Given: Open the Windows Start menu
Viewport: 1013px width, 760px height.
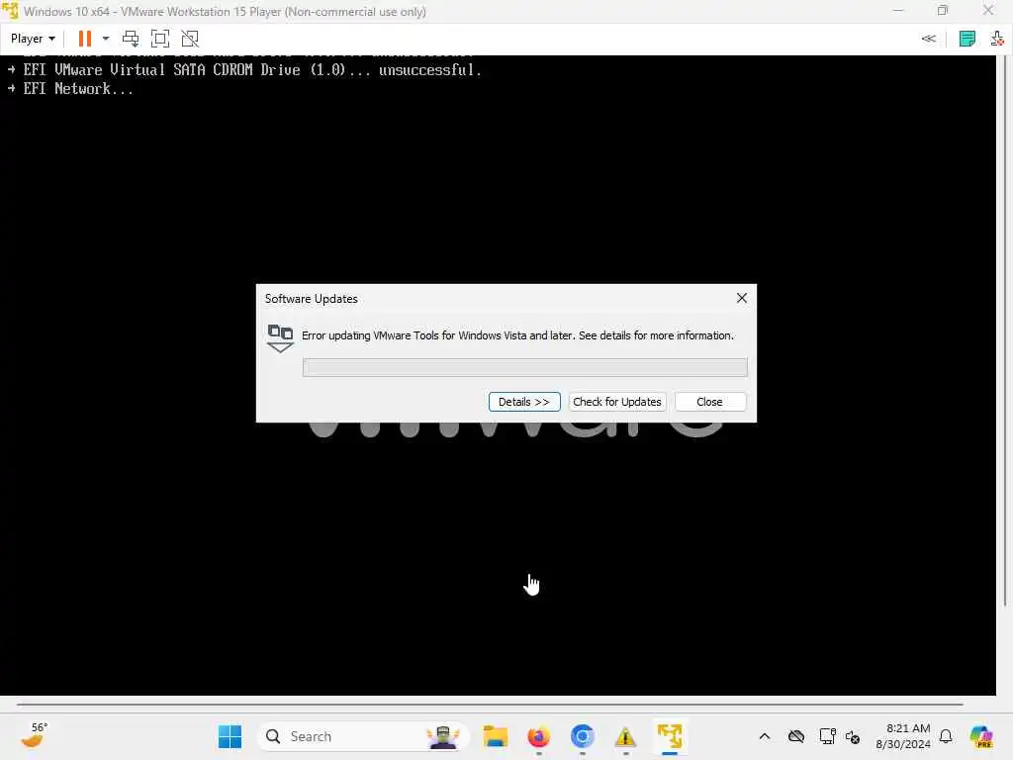Looking at the screenshot, I should (230, 736).
